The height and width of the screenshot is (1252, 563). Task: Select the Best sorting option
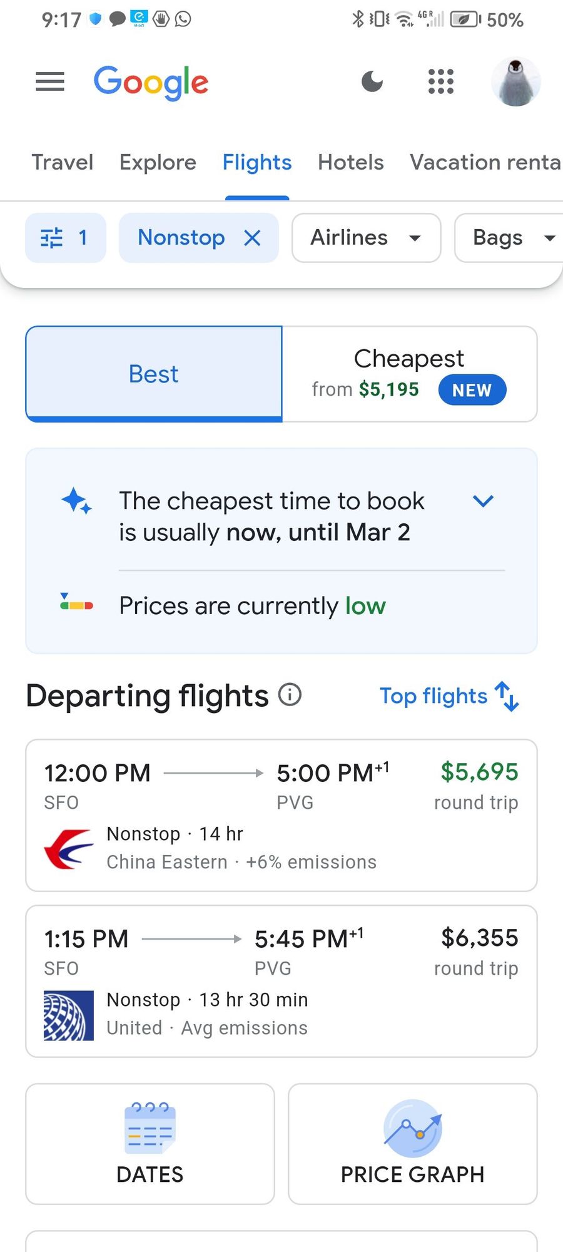click(x=154, y=374)
